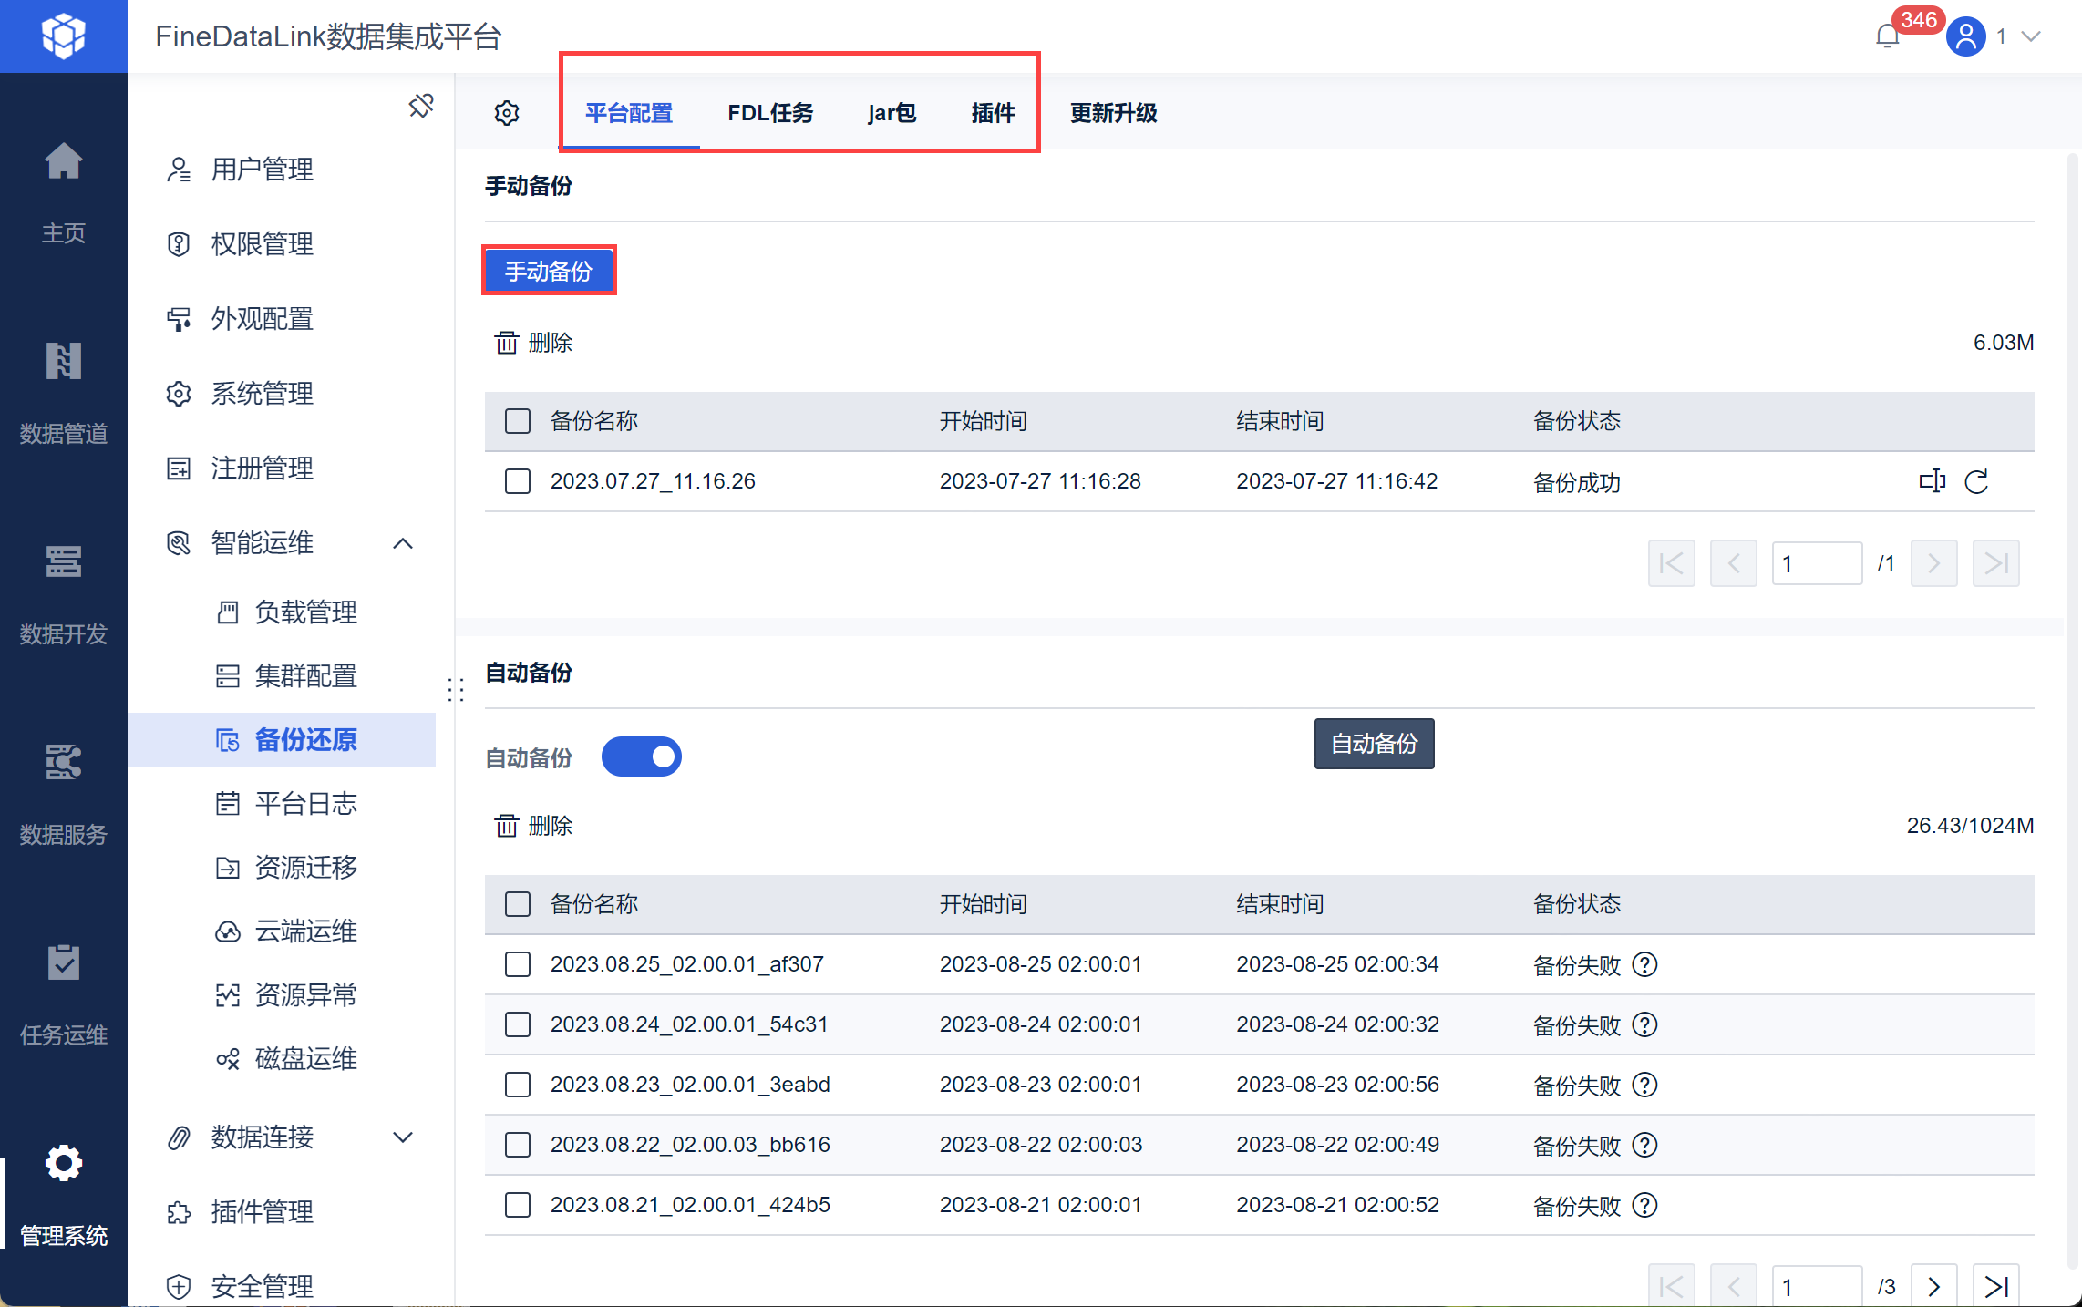This screenshot has width=2082, height=1307.
Task: Click the gear icon left of the 平台配置 tab
Action: 507,113
